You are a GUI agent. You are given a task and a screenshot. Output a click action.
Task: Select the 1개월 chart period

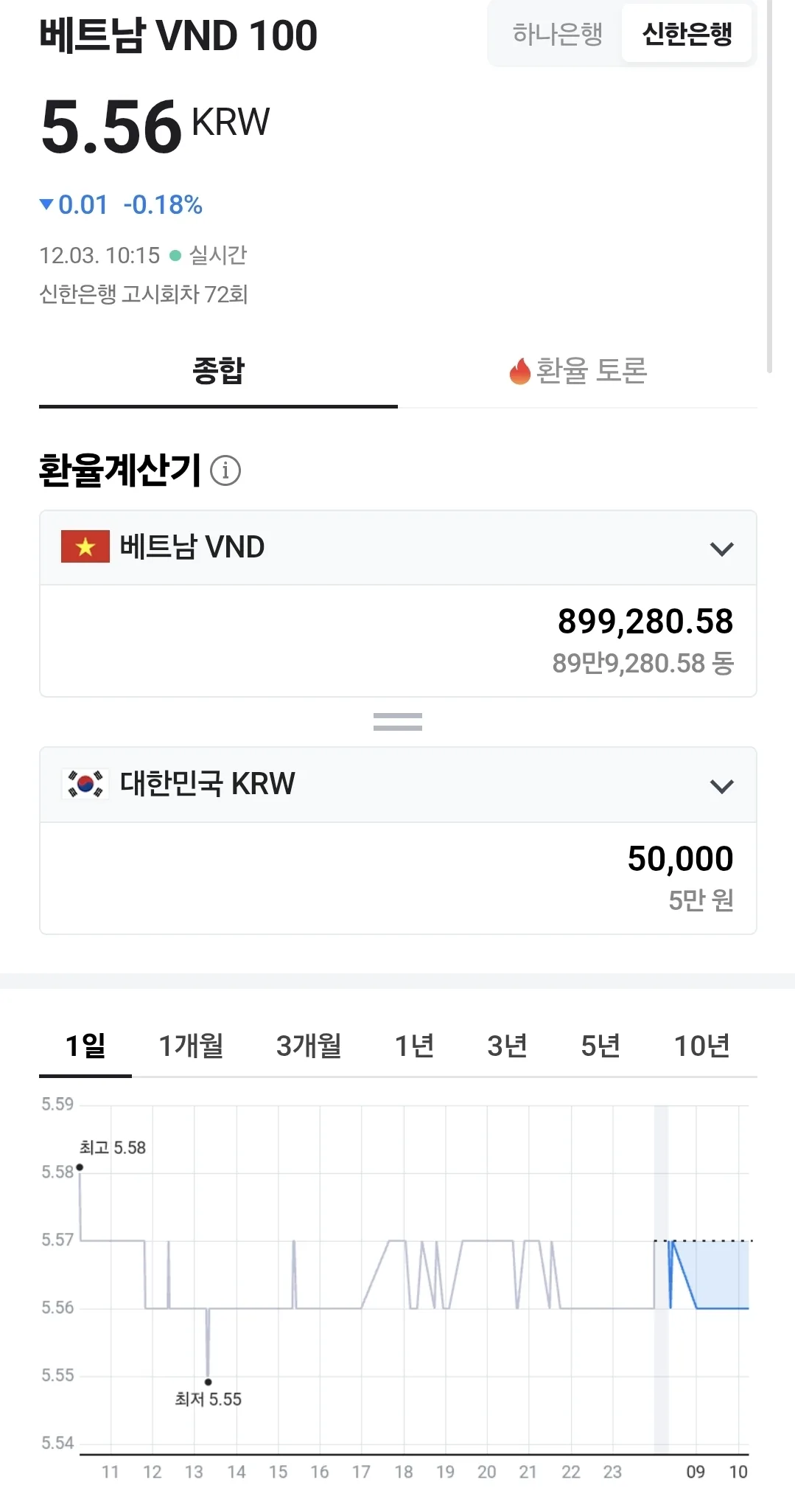click(x=191, y=1046)
